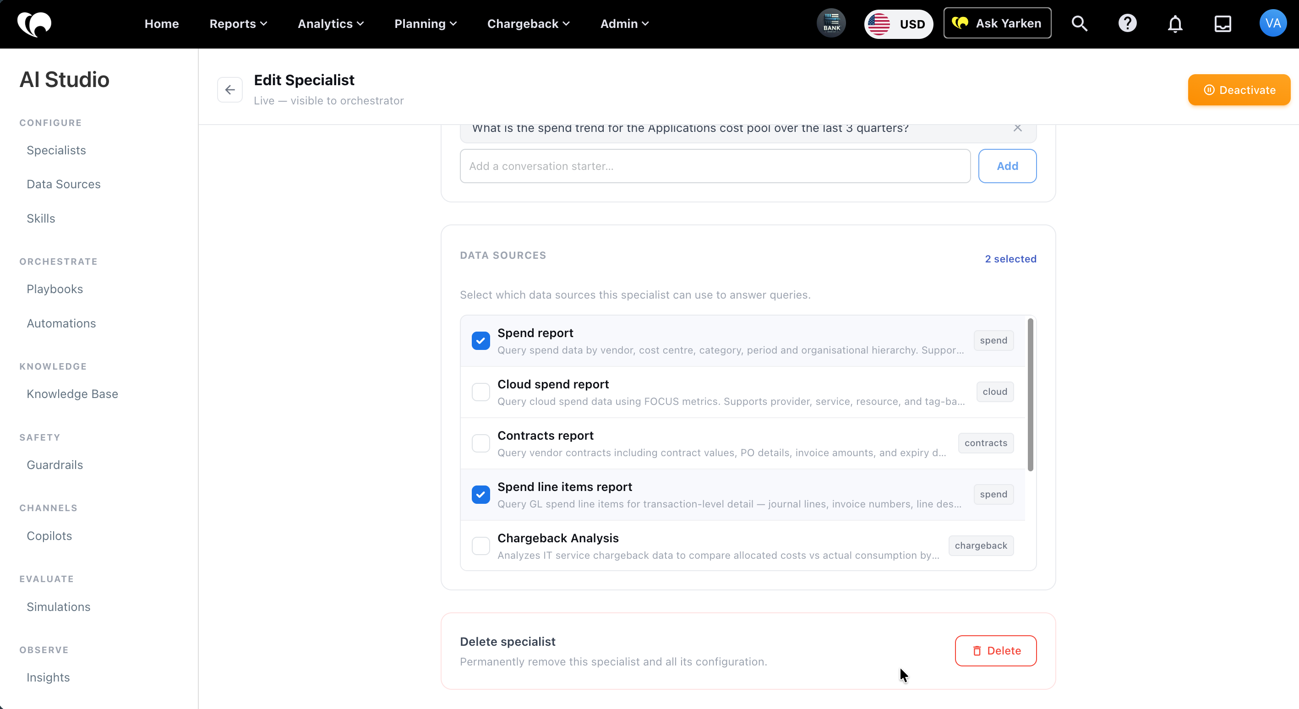Check the Contracts report data source
Screen dimensions: 1299x709
pyautogui.click(x=480, y=443)
